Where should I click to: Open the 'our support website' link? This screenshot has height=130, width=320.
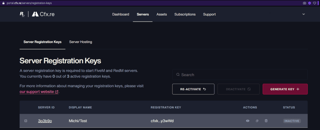[39, 92]
